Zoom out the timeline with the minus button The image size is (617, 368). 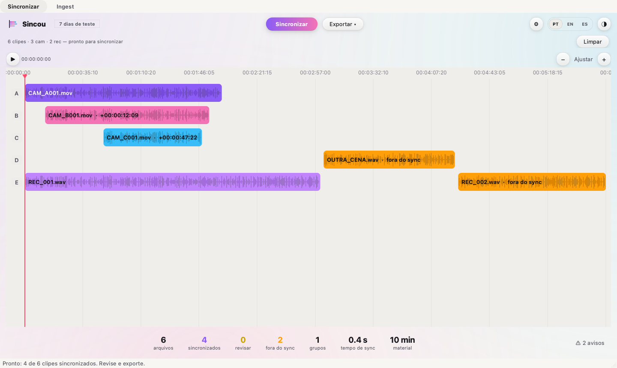point(563,59)
